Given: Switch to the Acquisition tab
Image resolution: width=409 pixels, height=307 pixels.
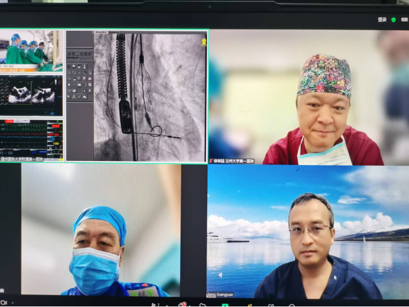Looking at the screenshot, I should (x=101, y=32).
